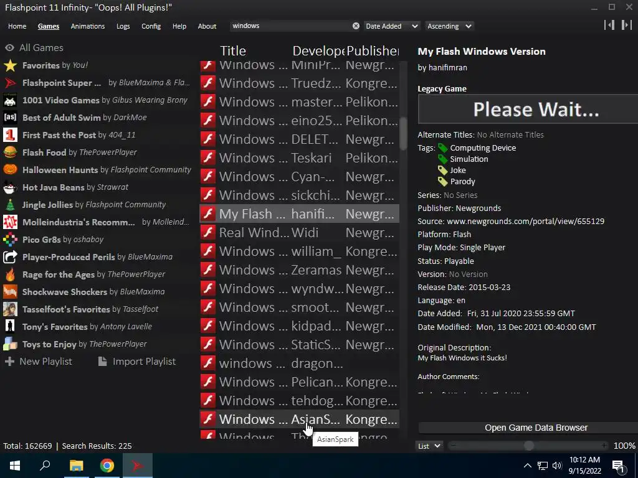The image size is (638, 478).
Task: Click Open Game Data Browser button
Action: tap(528, 428)
